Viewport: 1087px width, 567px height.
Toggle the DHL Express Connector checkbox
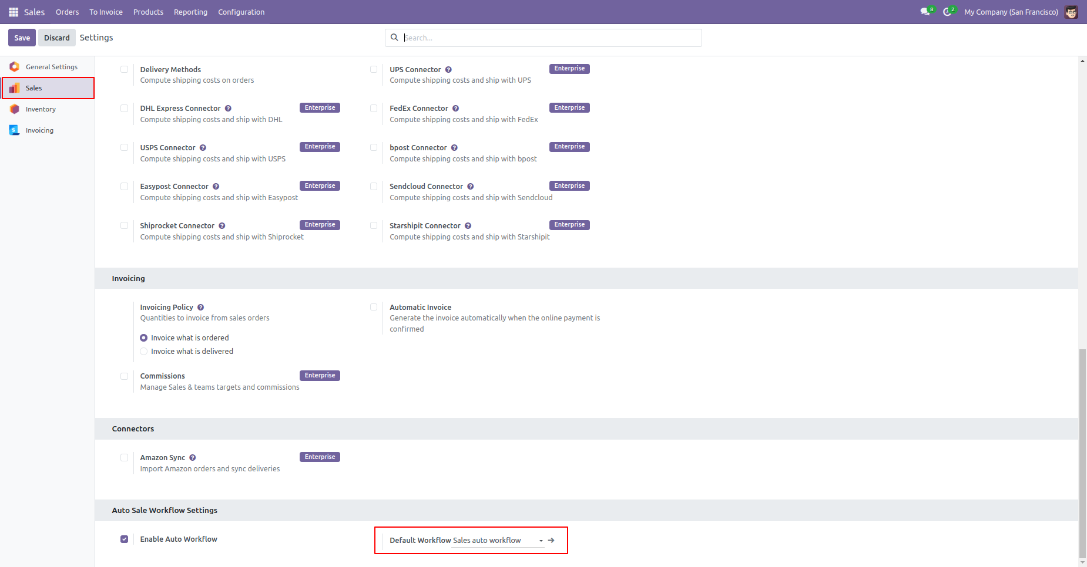coord(124,108)
